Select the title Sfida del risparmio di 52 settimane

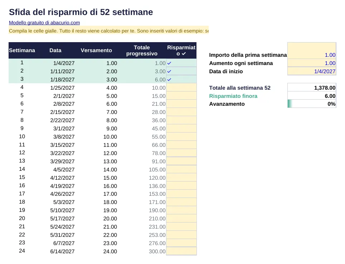tap(81, 12)
